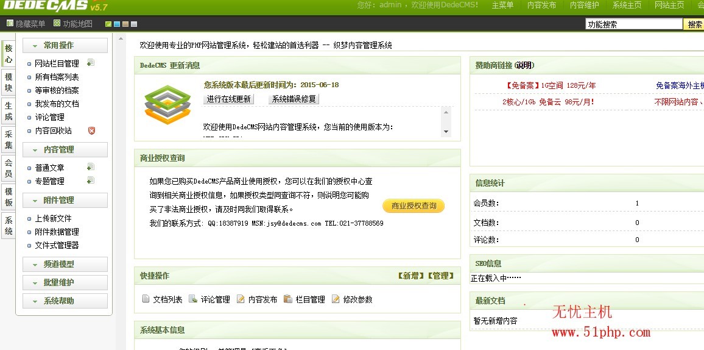The height and width of the screenshot is (350, 704).
Task: Switch to the 模块 side tab
Action: 9,83
